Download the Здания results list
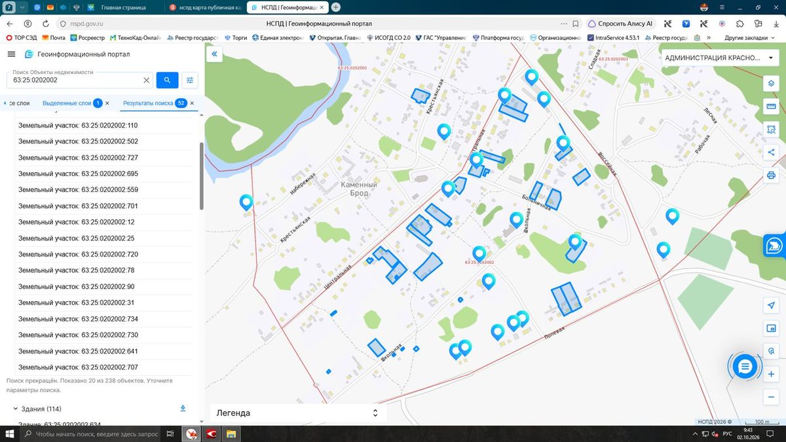This screenshot has width=786, height=442. pos(183,409)
